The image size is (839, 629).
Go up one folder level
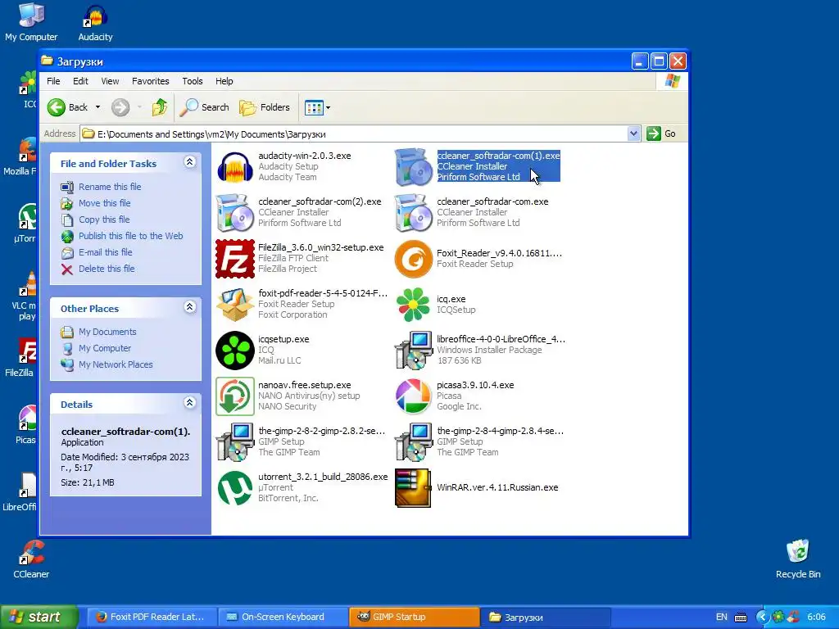(160, 107)
